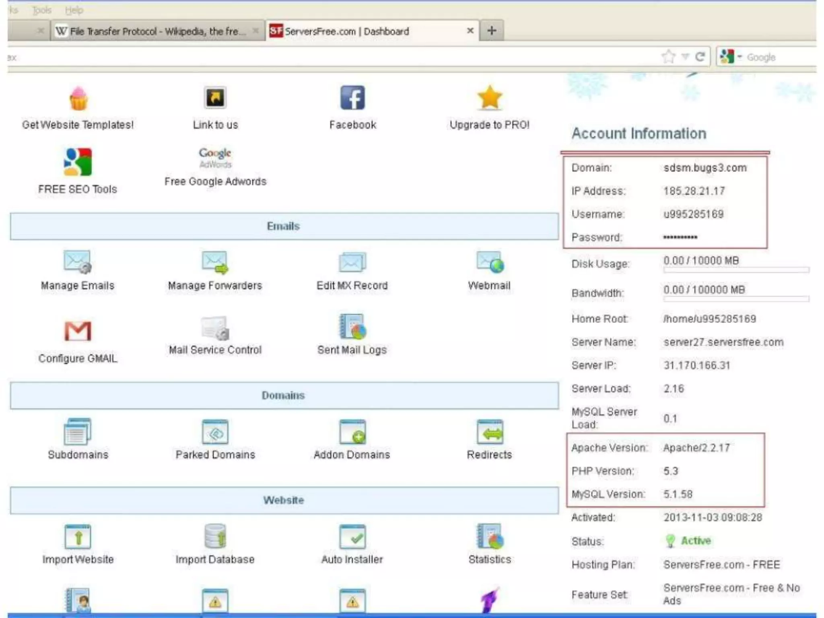
Task: Open search engine selector dropdown
Action: click(732, 57)
